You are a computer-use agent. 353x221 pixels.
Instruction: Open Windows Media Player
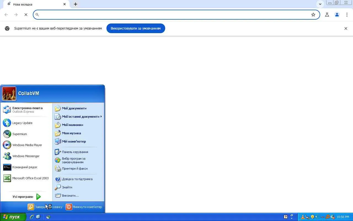point(26,145)
